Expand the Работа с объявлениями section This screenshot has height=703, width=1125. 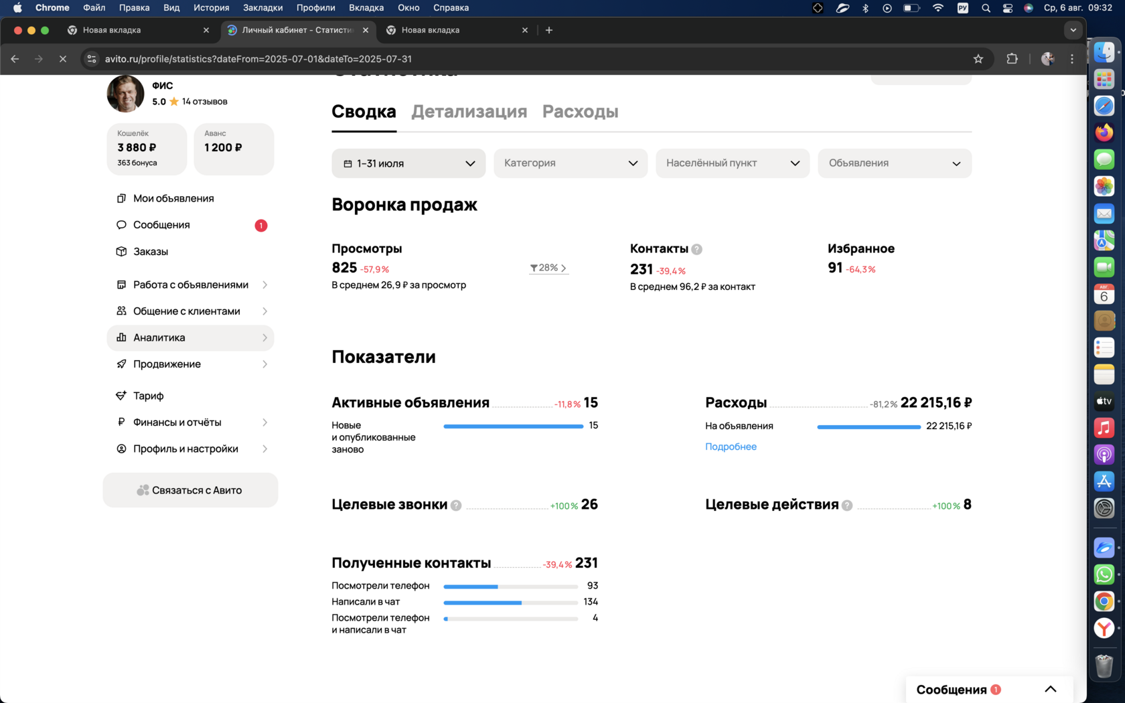click(191, 285)
